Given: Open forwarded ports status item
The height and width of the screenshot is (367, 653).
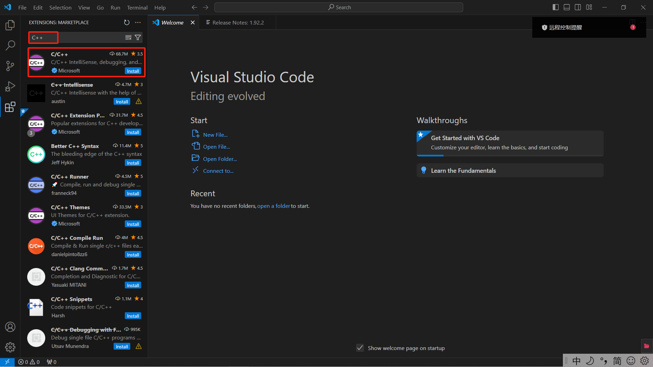Looking at the screenshot, I should point(52,362).
